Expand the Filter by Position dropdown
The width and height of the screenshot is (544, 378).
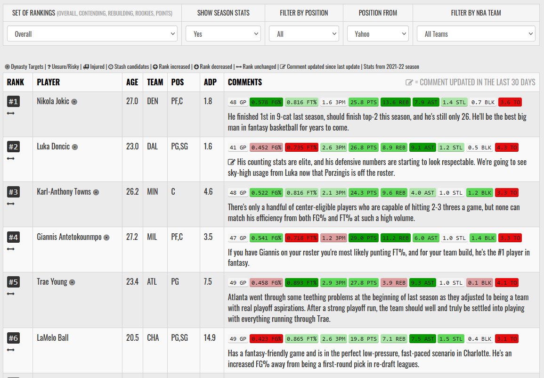tap(304, 33)
